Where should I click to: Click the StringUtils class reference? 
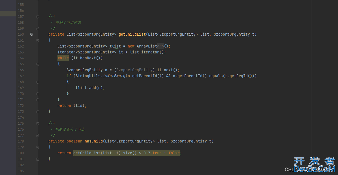pyautogui.click(x=88, y=76)
